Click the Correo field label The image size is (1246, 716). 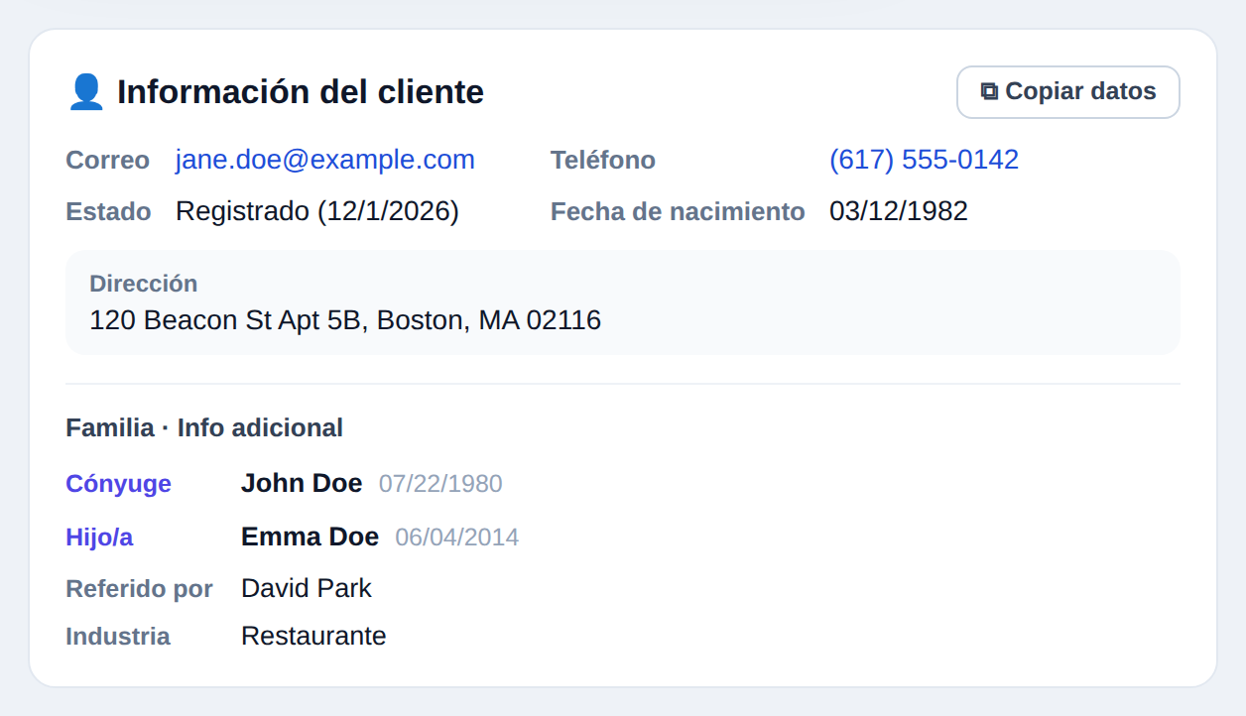tap(107, 161)
